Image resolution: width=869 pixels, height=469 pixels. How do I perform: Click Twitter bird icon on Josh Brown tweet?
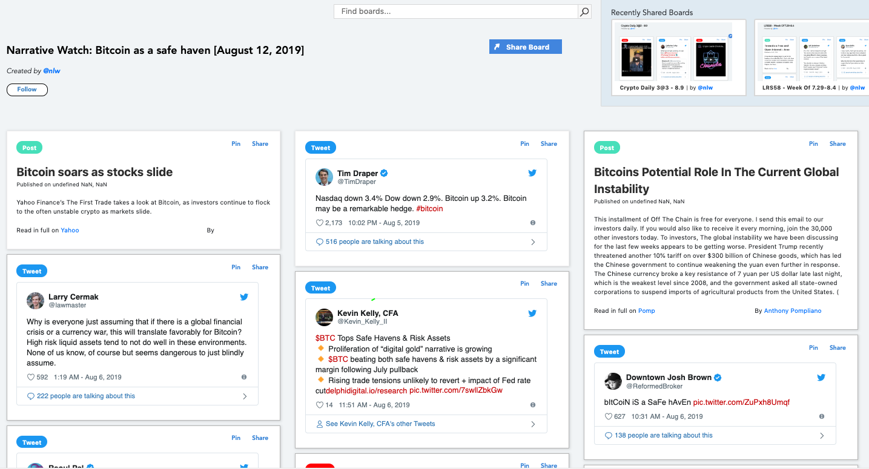coord(821,378)
